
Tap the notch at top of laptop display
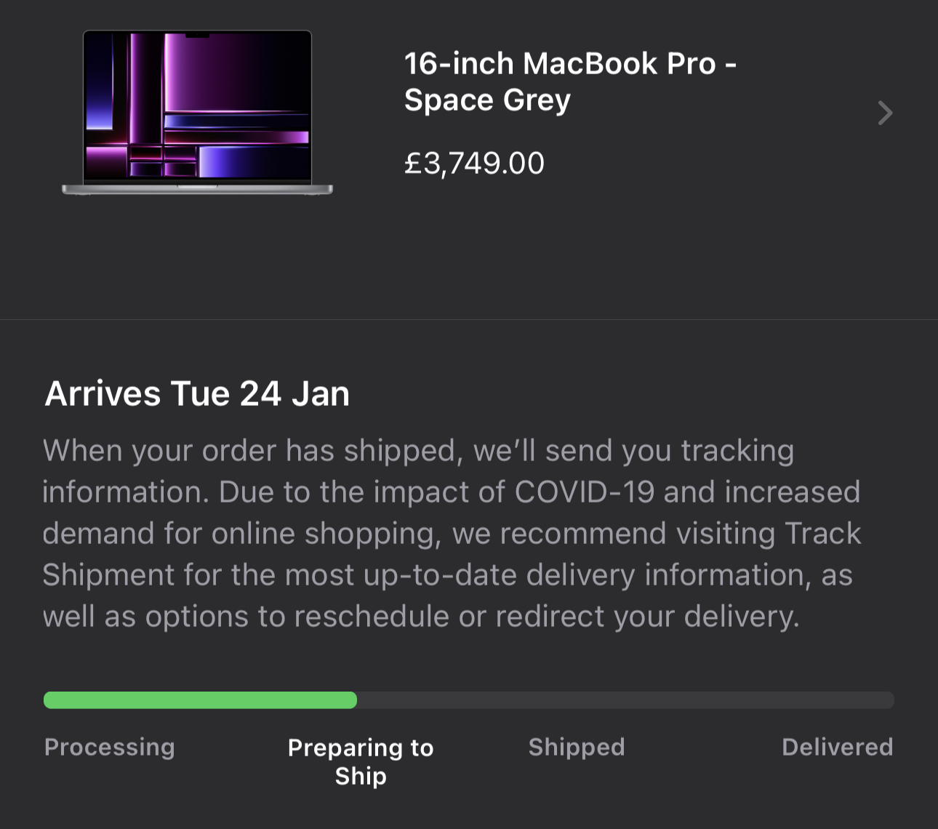(197, 34)
